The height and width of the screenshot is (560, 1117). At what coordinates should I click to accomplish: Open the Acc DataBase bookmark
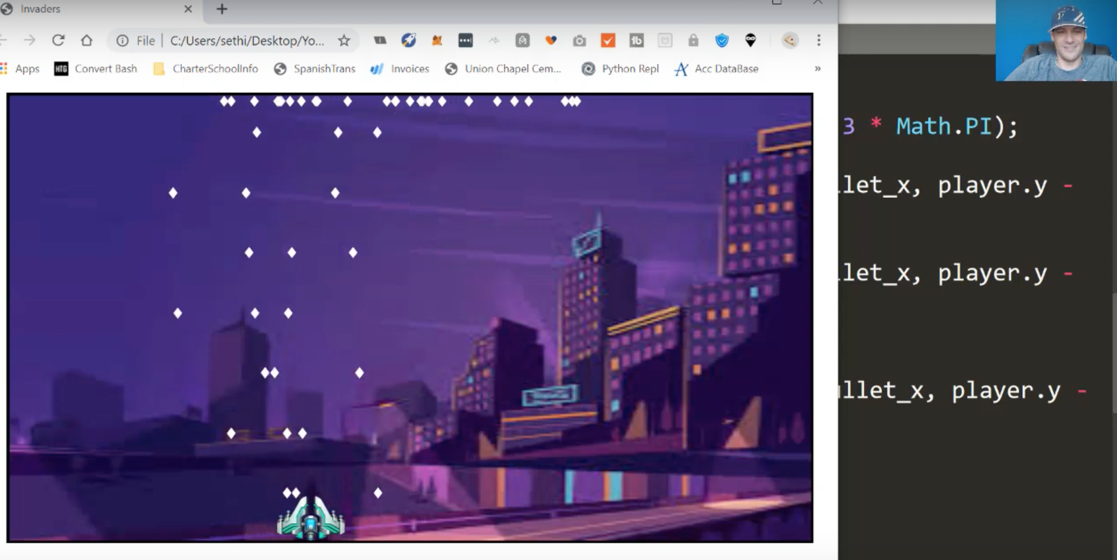(717, 69)
